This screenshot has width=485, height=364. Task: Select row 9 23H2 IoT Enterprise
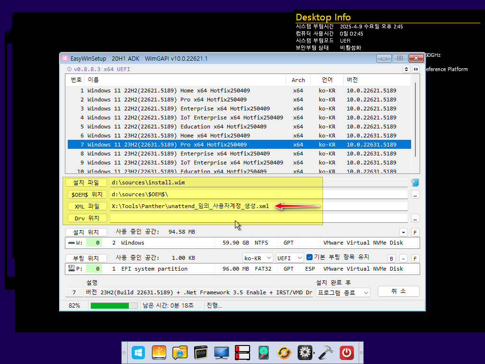[x=239, y=163]
